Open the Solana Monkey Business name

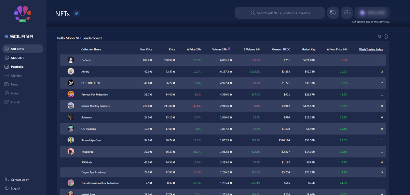pyautogui.click(x=95, y=106)
